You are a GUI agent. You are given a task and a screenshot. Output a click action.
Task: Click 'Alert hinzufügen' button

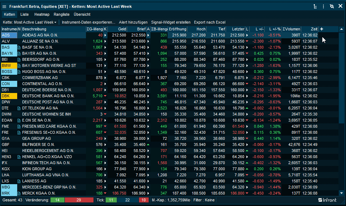click(x=133, y=22)
